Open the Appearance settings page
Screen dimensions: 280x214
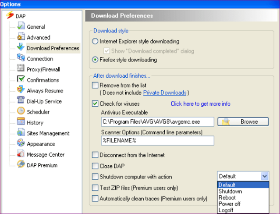pos(41,144)
